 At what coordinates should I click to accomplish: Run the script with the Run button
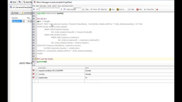(112, 9)
